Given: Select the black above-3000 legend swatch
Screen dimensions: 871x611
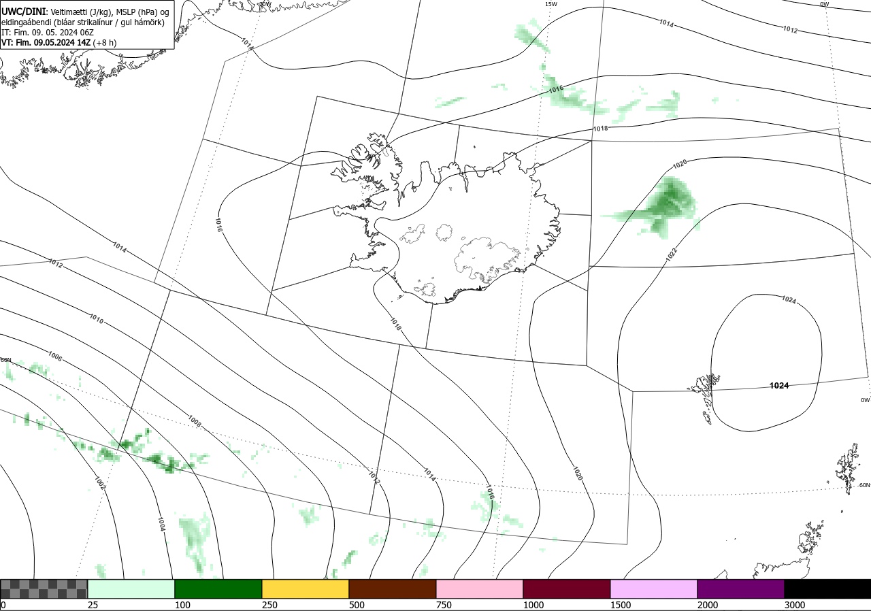Looking at the screenshot, I should click(x=827, y=589).
